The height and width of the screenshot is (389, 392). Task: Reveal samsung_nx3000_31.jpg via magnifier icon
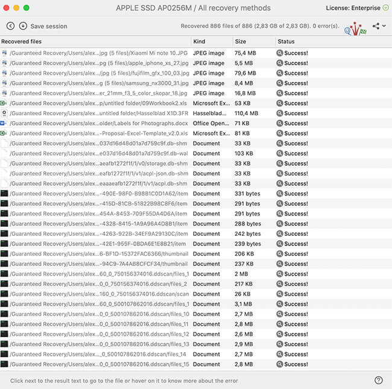click(279, 83)
